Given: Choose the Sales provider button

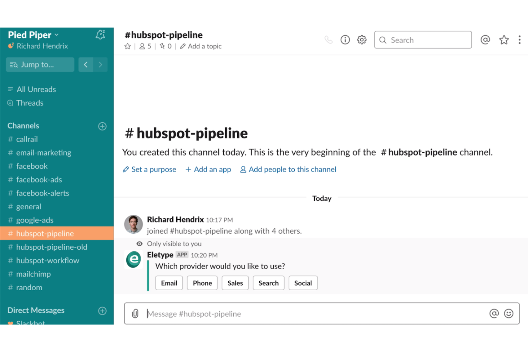Looking at the screenshot, I should 235,283.
